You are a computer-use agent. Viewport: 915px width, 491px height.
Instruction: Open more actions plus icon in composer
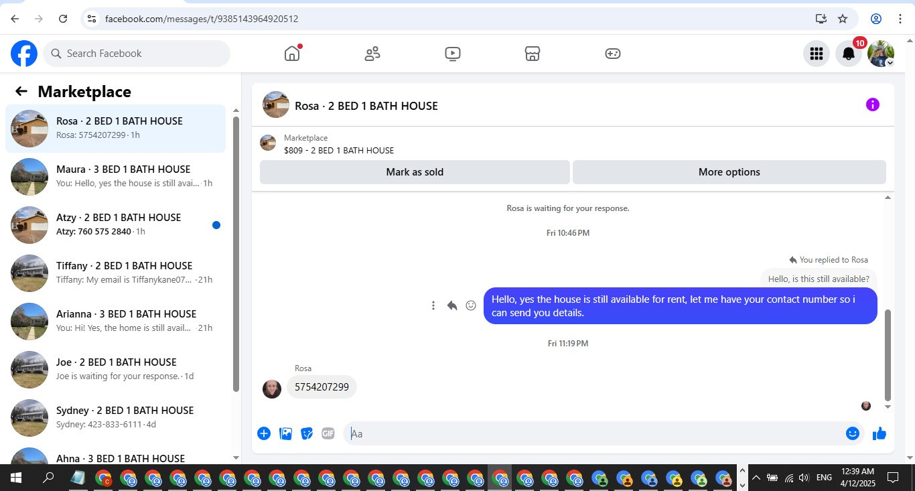pyautogui.click(x=264, y=433)
